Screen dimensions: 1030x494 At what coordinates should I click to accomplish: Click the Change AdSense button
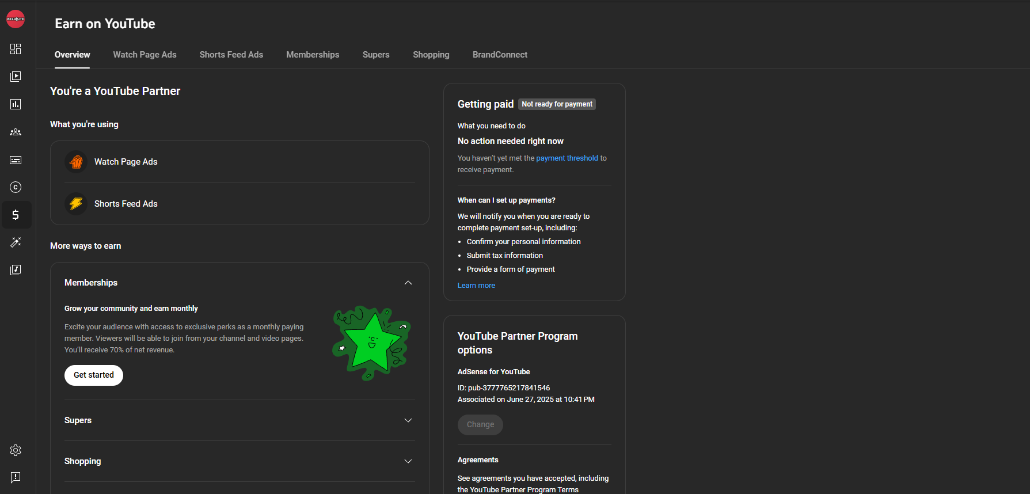[x=480, y=425]
